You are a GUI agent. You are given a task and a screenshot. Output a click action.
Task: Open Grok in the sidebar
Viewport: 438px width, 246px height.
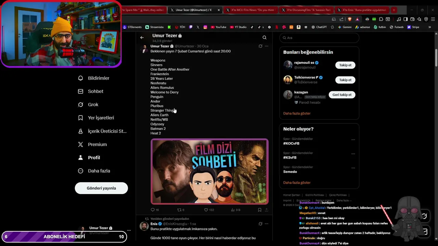click(x=88, y=105)
